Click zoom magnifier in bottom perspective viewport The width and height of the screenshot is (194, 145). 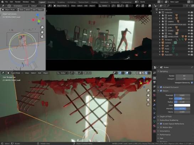click(x=148, y=90)
